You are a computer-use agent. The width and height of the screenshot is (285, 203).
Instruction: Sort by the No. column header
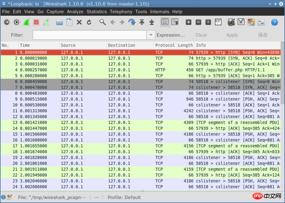(x=10, y=45)
